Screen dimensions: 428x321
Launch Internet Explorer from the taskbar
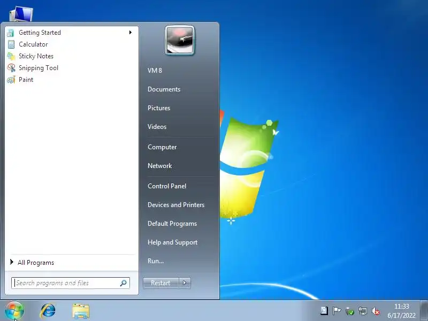tap(48, 311)
